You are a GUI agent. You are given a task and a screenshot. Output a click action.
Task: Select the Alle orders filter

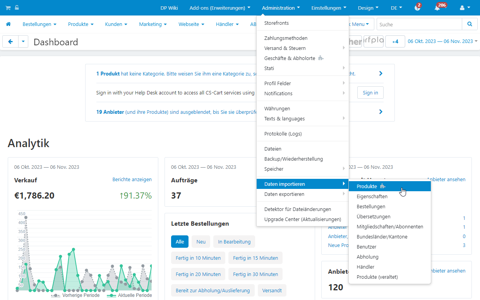(x=180, y=242)
